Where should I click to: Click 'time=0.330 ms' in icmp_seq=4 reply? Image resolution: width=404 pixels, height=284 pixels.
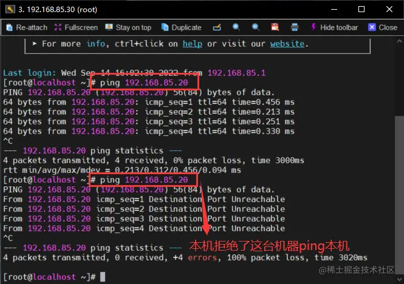pos(263,131)
